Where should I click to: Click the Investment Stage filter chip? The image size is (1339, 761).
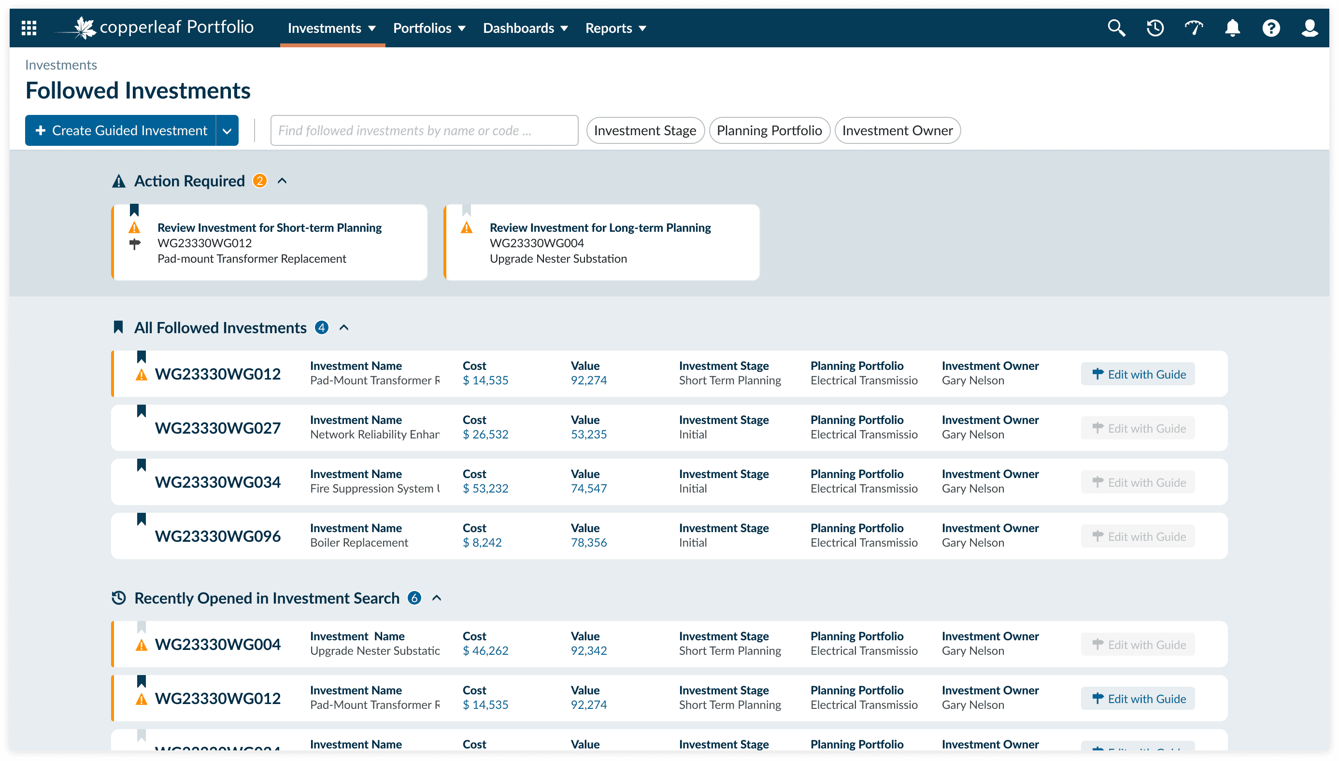(x=645, y=131)
